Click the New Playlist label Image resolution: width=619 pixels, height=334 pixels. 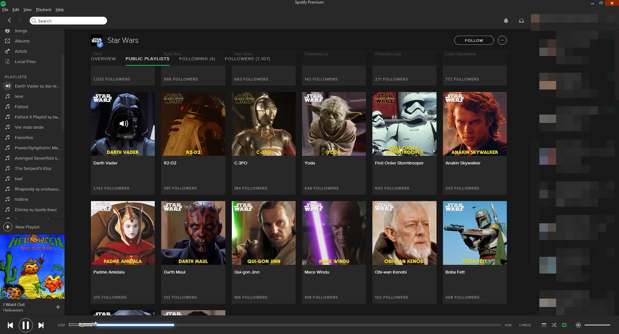[27, 227]
